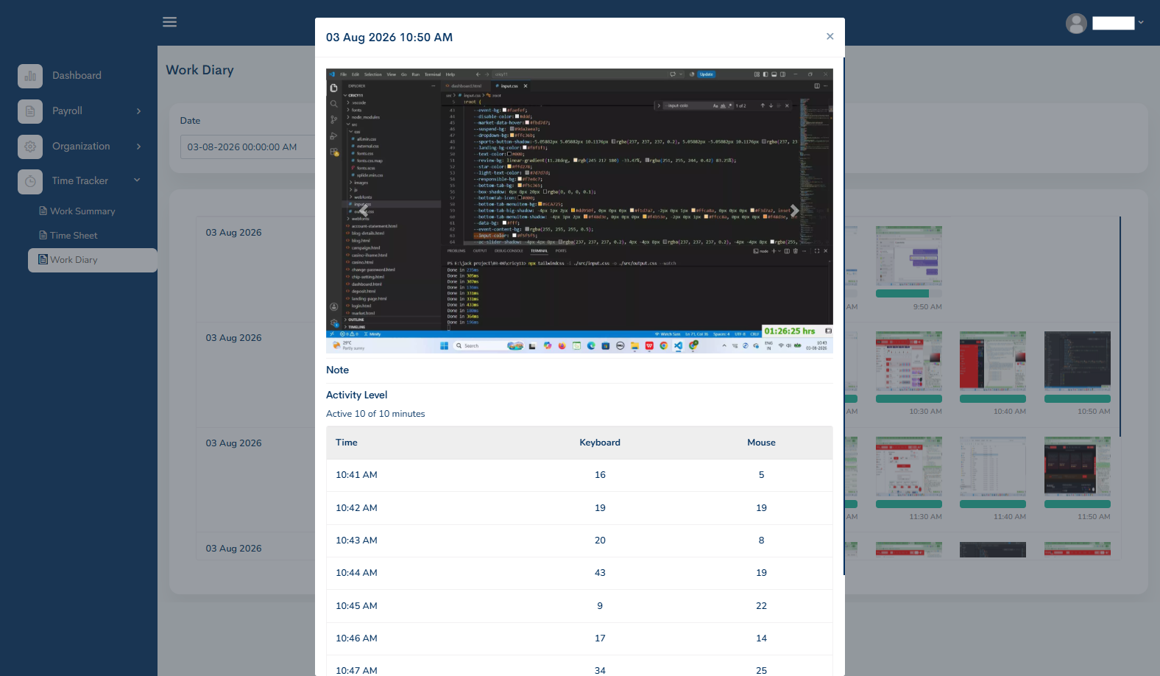Viewport: 1160px width, 676px height.
Task: Click the Note label in the dialog
Action: tap(337, 370)
